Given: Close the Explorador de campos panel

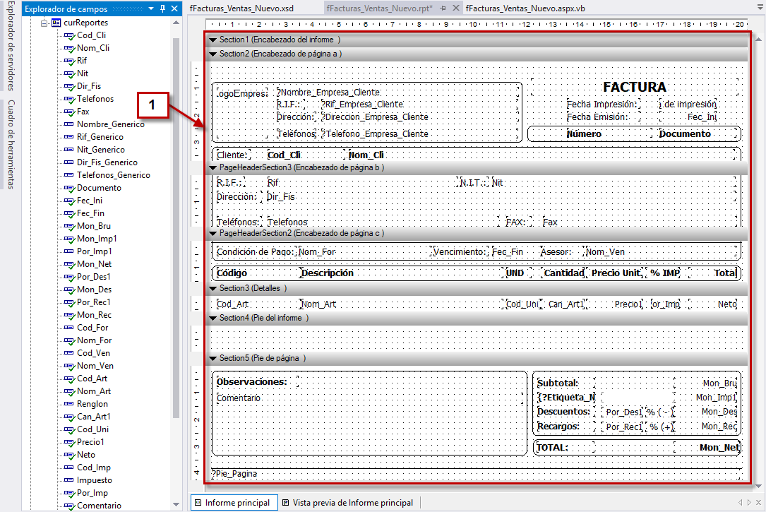Looking at the screenshot, I should [174, 8].
